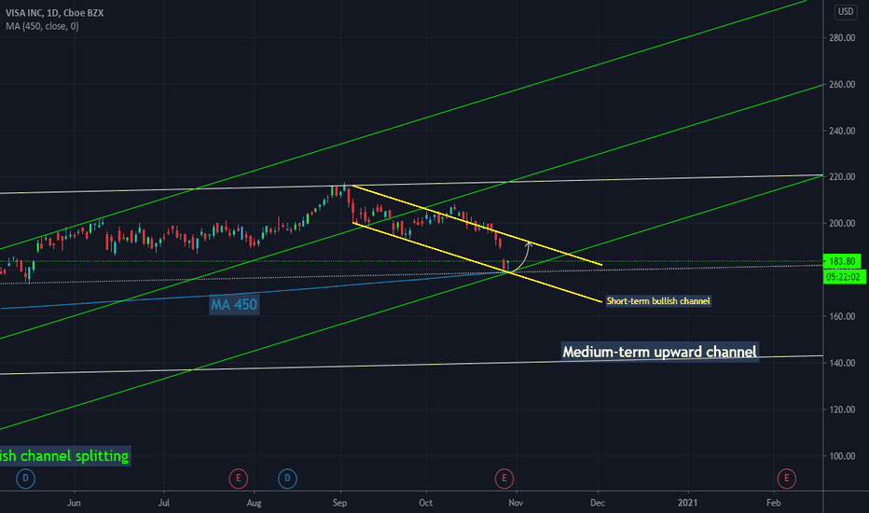This screenshot has width=869, height=513.
Task: Click the 140.00 price axis label
Action: [842, 363]
